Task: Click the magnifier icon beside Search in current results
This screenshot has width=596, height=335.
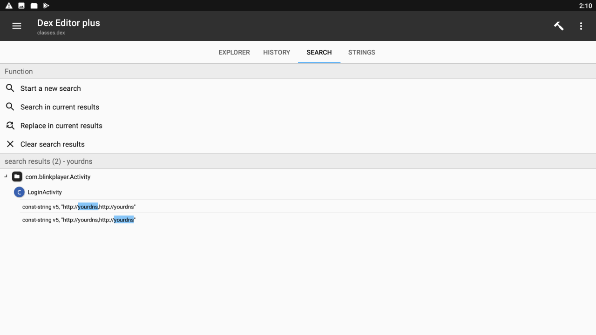Action: pos(10,107)
